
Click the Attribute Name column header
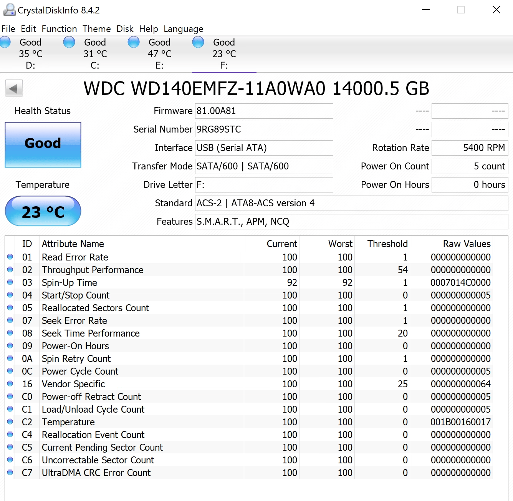[x=142, y=244]
